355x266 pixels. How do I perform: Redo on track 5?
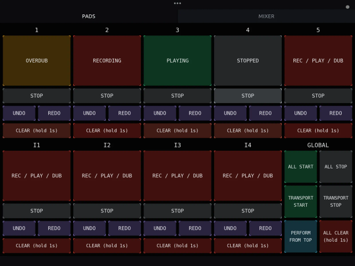(336, 113)
